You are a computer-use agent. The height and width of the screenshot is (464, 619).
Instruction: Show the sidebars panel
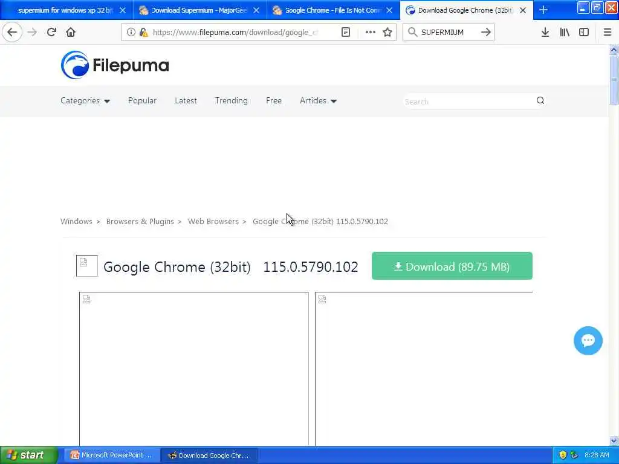[584, 33]
